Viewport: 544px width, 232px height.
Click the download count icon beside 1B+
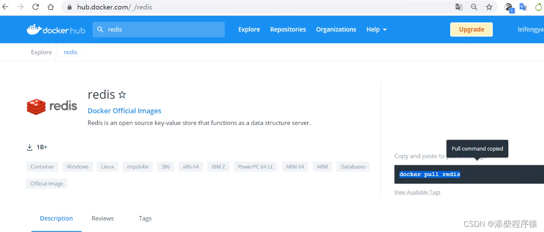tap(30, 147)
